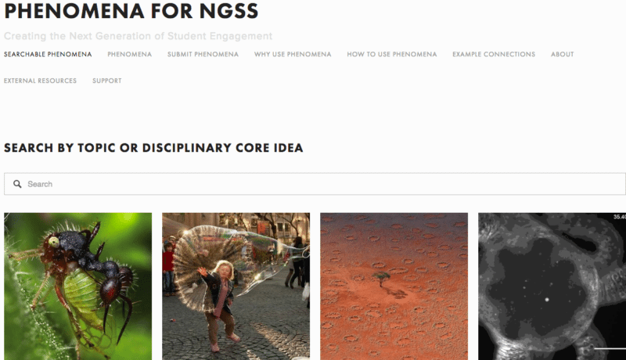Viewport: 626px width, 360px height.
Task: Select the Why Use Phenomena link
Action: [293, 54]
